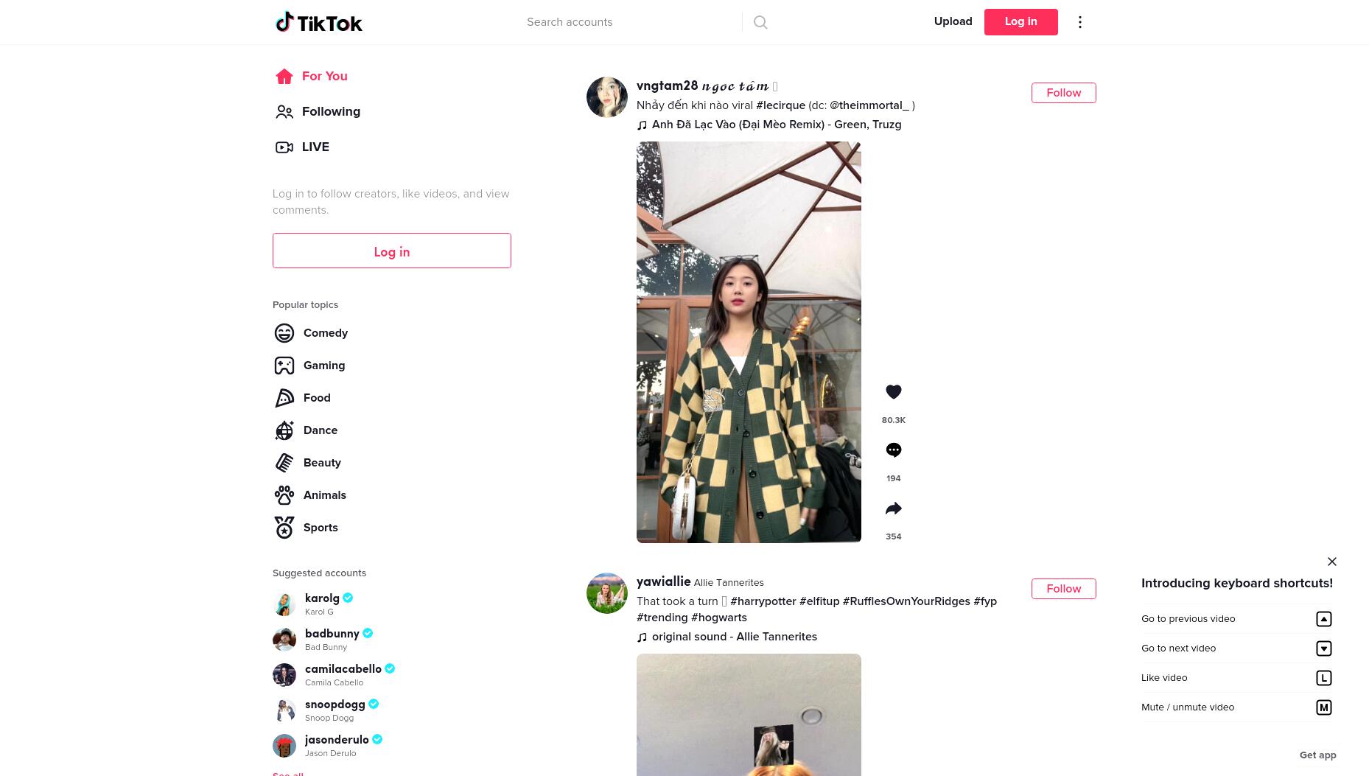Go to TikTok home via logo
This screenshot has height=776, width=1369.
(x=319, y=22)
